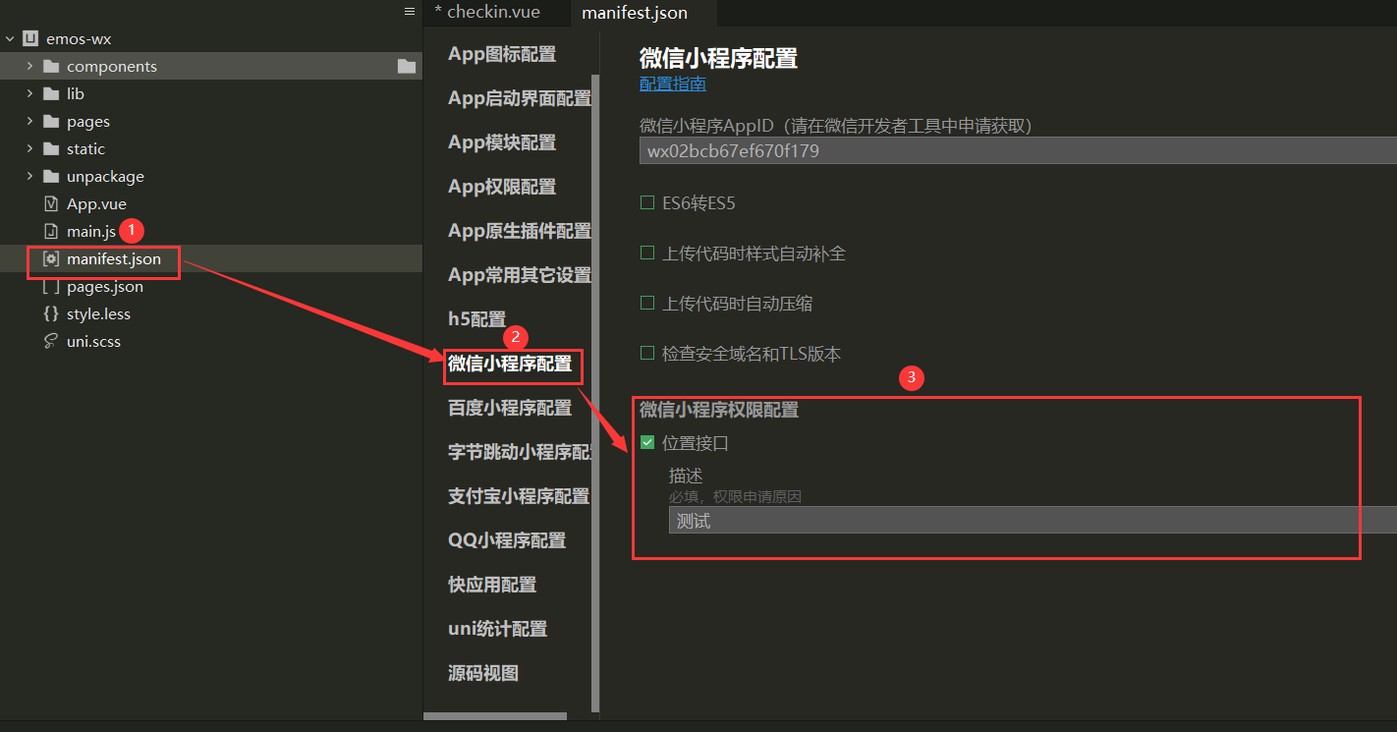Enable the ES6转ES5 checkbox

(647, 203)
